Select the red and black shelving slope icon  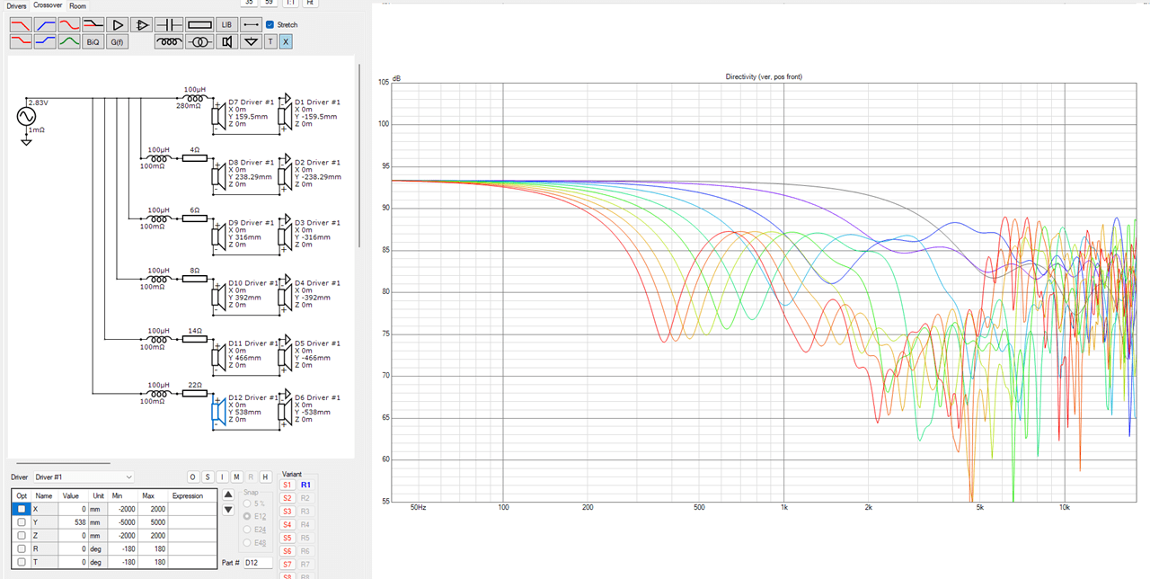point(93,25)
